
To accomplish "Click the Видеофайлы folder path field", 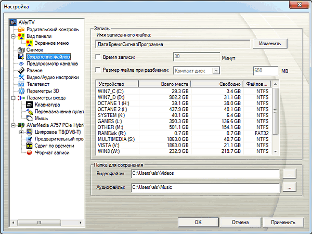I will (205, 174).
